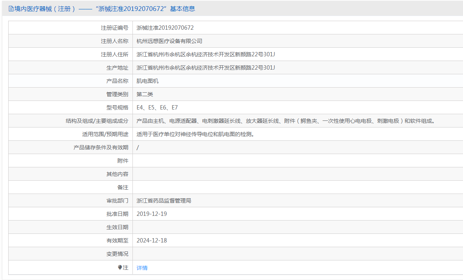Click the 产品储存条件及有效期 row label

101,147
